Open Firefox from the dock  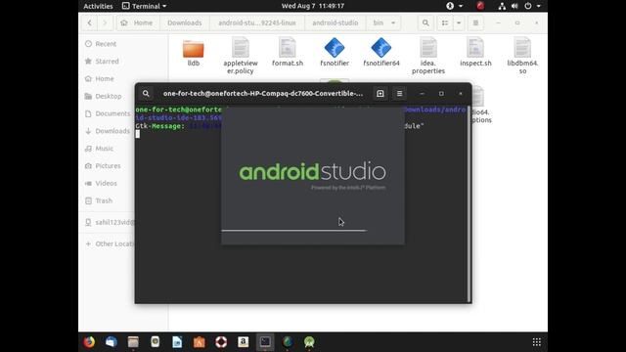click(x=89, y=342)
